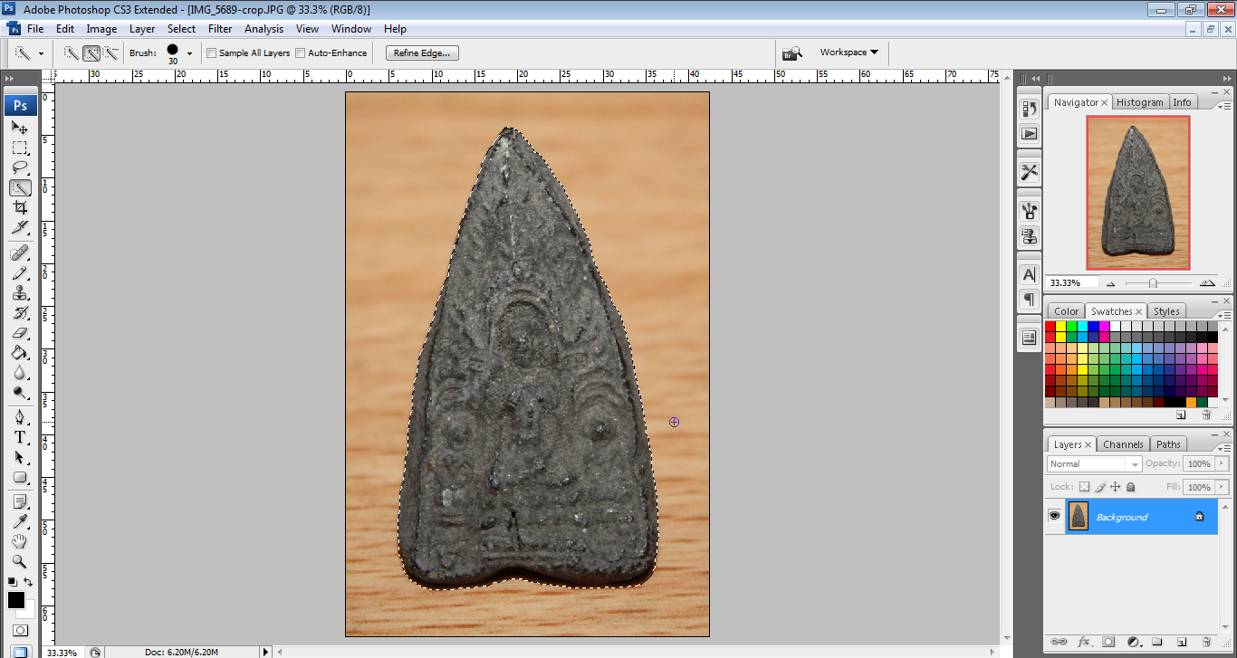Screen dimensions: 1237x658
Task: Open the Analysis menu
Action: coord(264,29)
